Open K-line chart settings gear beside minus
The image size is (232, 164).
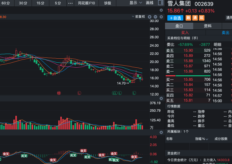[x=161, y=17]
